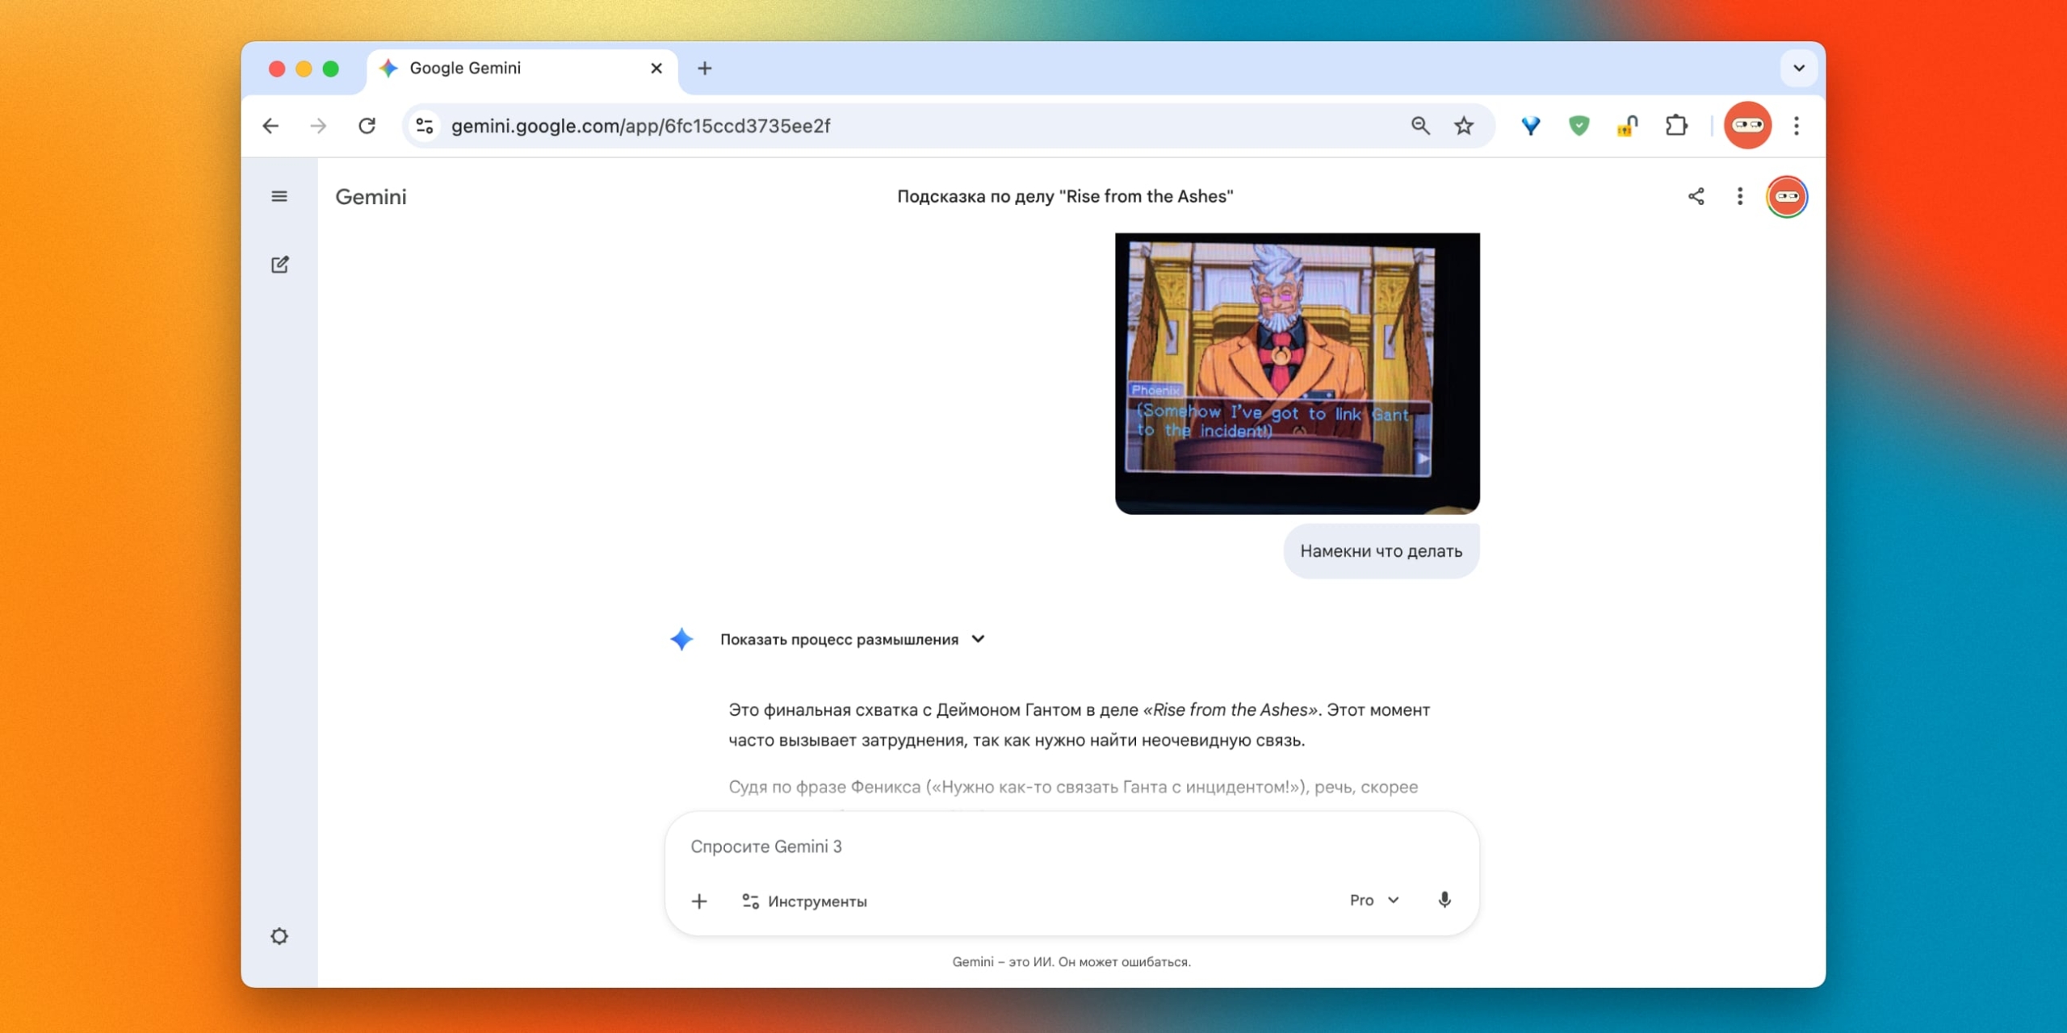This screenshot has width=2067, height=1033.
Task: Start a new chat with compose icon
Action: [279, 265]
